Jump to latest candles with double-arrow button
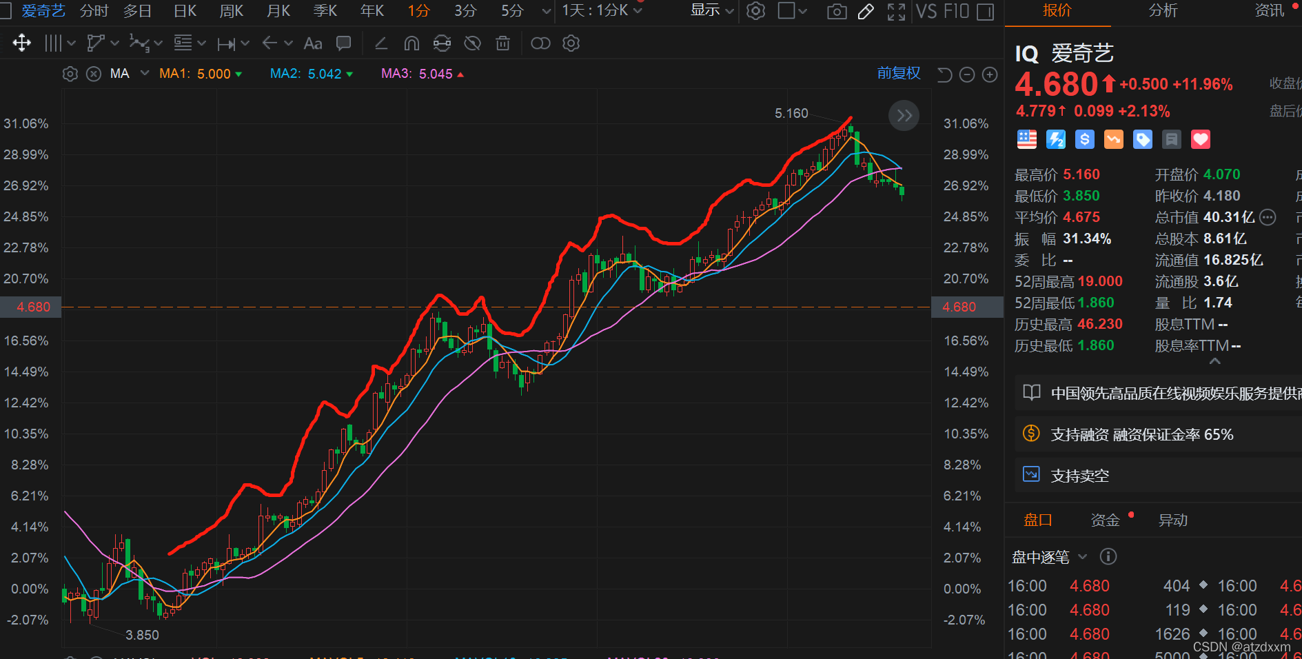Viewport: 1302px width, 659px height. tap(904, 116)
